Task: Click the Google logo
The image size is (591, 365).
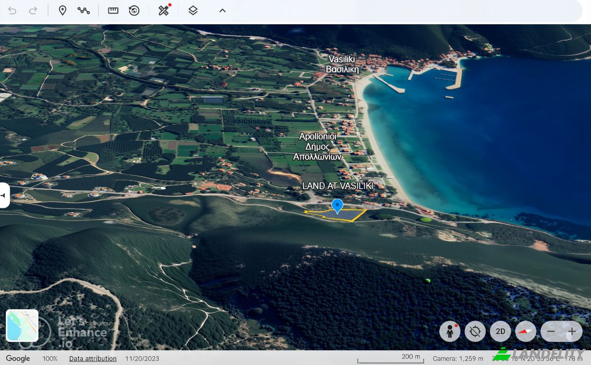Action: coord(18,359)
